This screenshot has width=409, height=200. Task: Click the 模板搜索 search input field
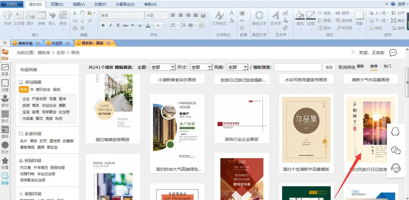(297, 67)
